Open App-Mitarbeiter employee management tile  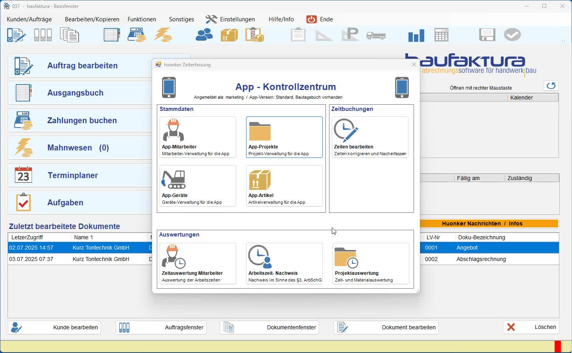198,137
